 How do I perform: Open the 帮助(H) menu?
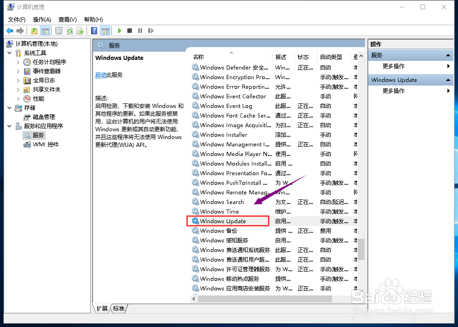[93, 20]
